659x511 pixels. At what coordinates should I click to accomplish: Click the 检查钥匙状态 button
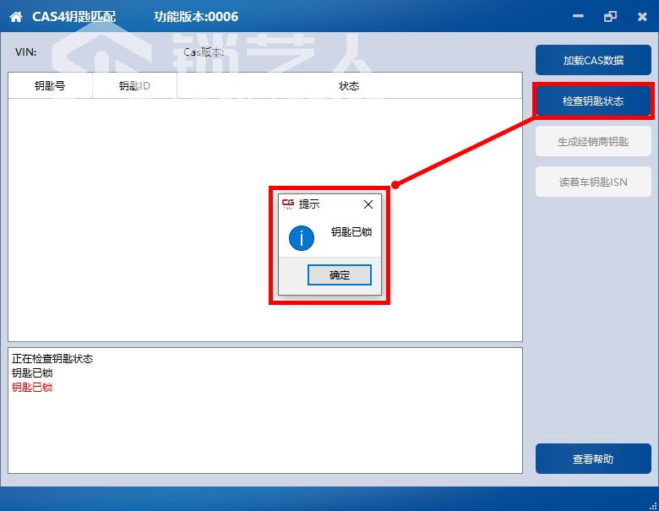[593, 101]
